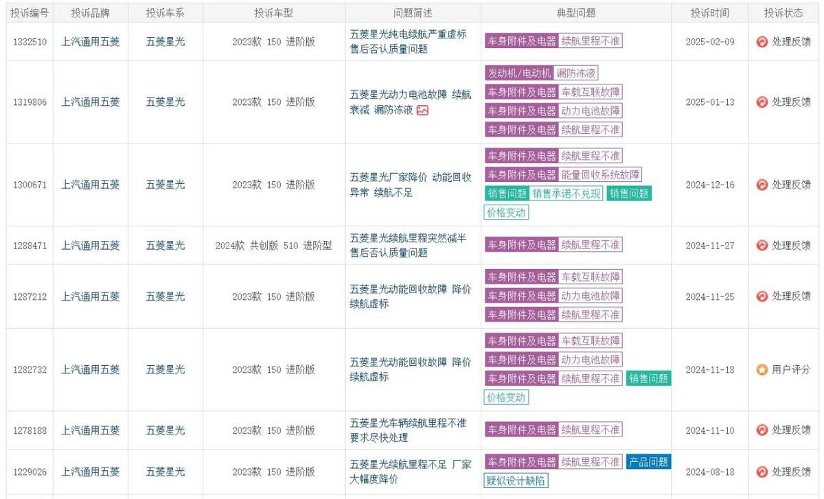Image resolution: width=824 pixels, height=499 pixels.
Task: Click 动力电池故障 tag in complaint 1287212
Action: pos(591,296)
